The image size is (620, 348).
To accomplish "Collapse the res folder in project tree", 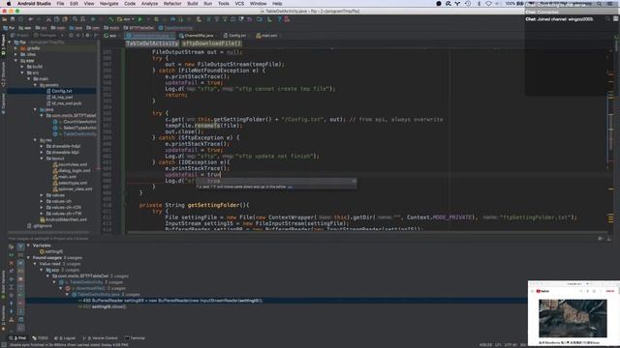I will tap(35, 140).
